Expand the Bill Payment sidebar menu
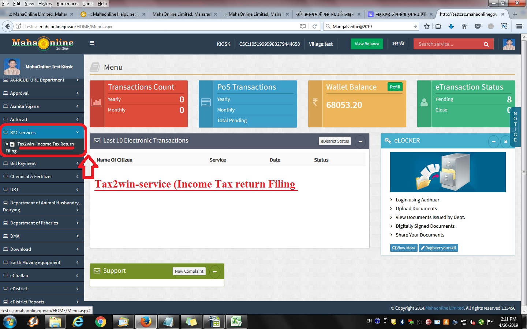 [42, 163]
